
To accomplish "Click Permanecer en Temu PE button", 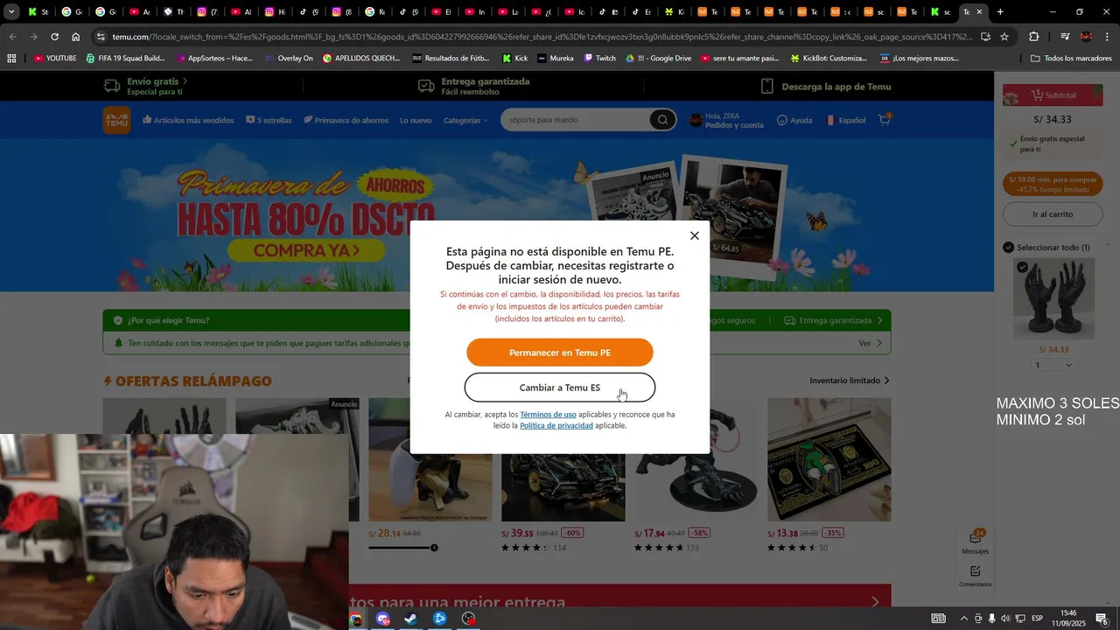I will pos(560,353).
